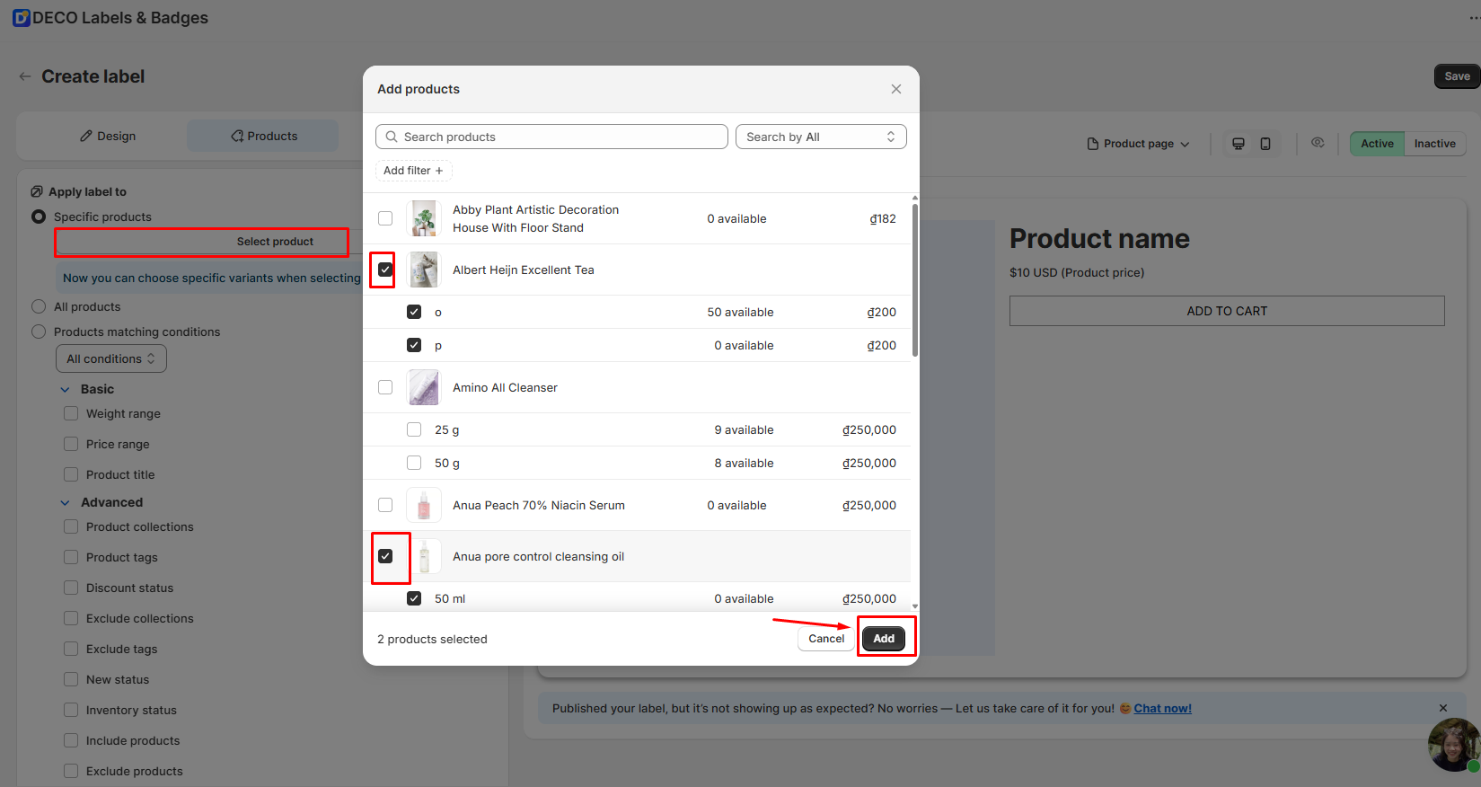This screenshot has height=787, width=1481.
Task: Open the more options ellipsis menu
Action: [x=1474, y=18]
